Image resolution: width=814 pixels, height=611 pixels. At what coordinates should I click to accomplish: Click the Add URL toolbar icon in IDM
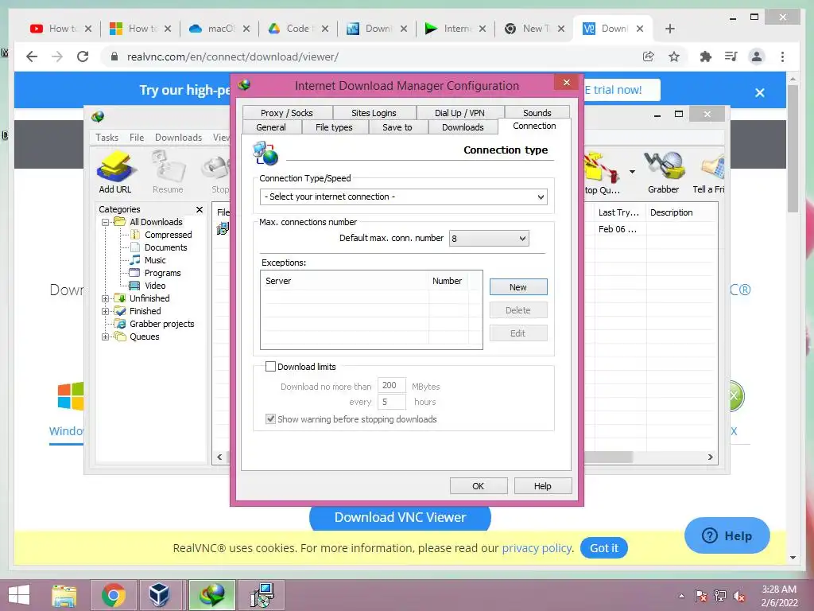point(115,172)
